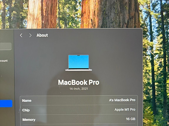Open the sidebar item ending in "count"
The image size is (169, 126).
tap(4, 61)
